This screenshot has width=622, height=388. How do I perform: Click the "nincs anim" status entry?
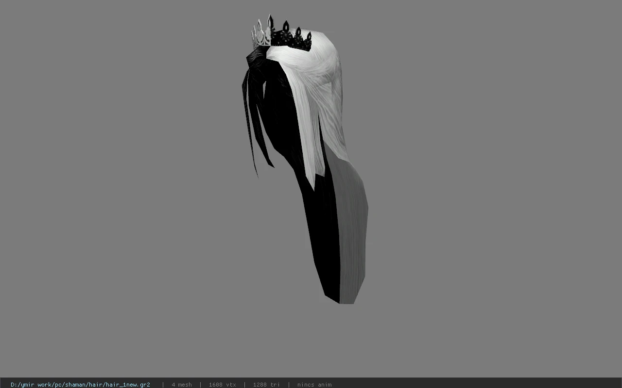coord(314,385)
